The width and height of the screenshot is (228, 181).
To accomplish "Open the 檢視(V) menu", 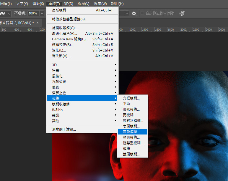I will pyautogui.click(x=83, y=4).
